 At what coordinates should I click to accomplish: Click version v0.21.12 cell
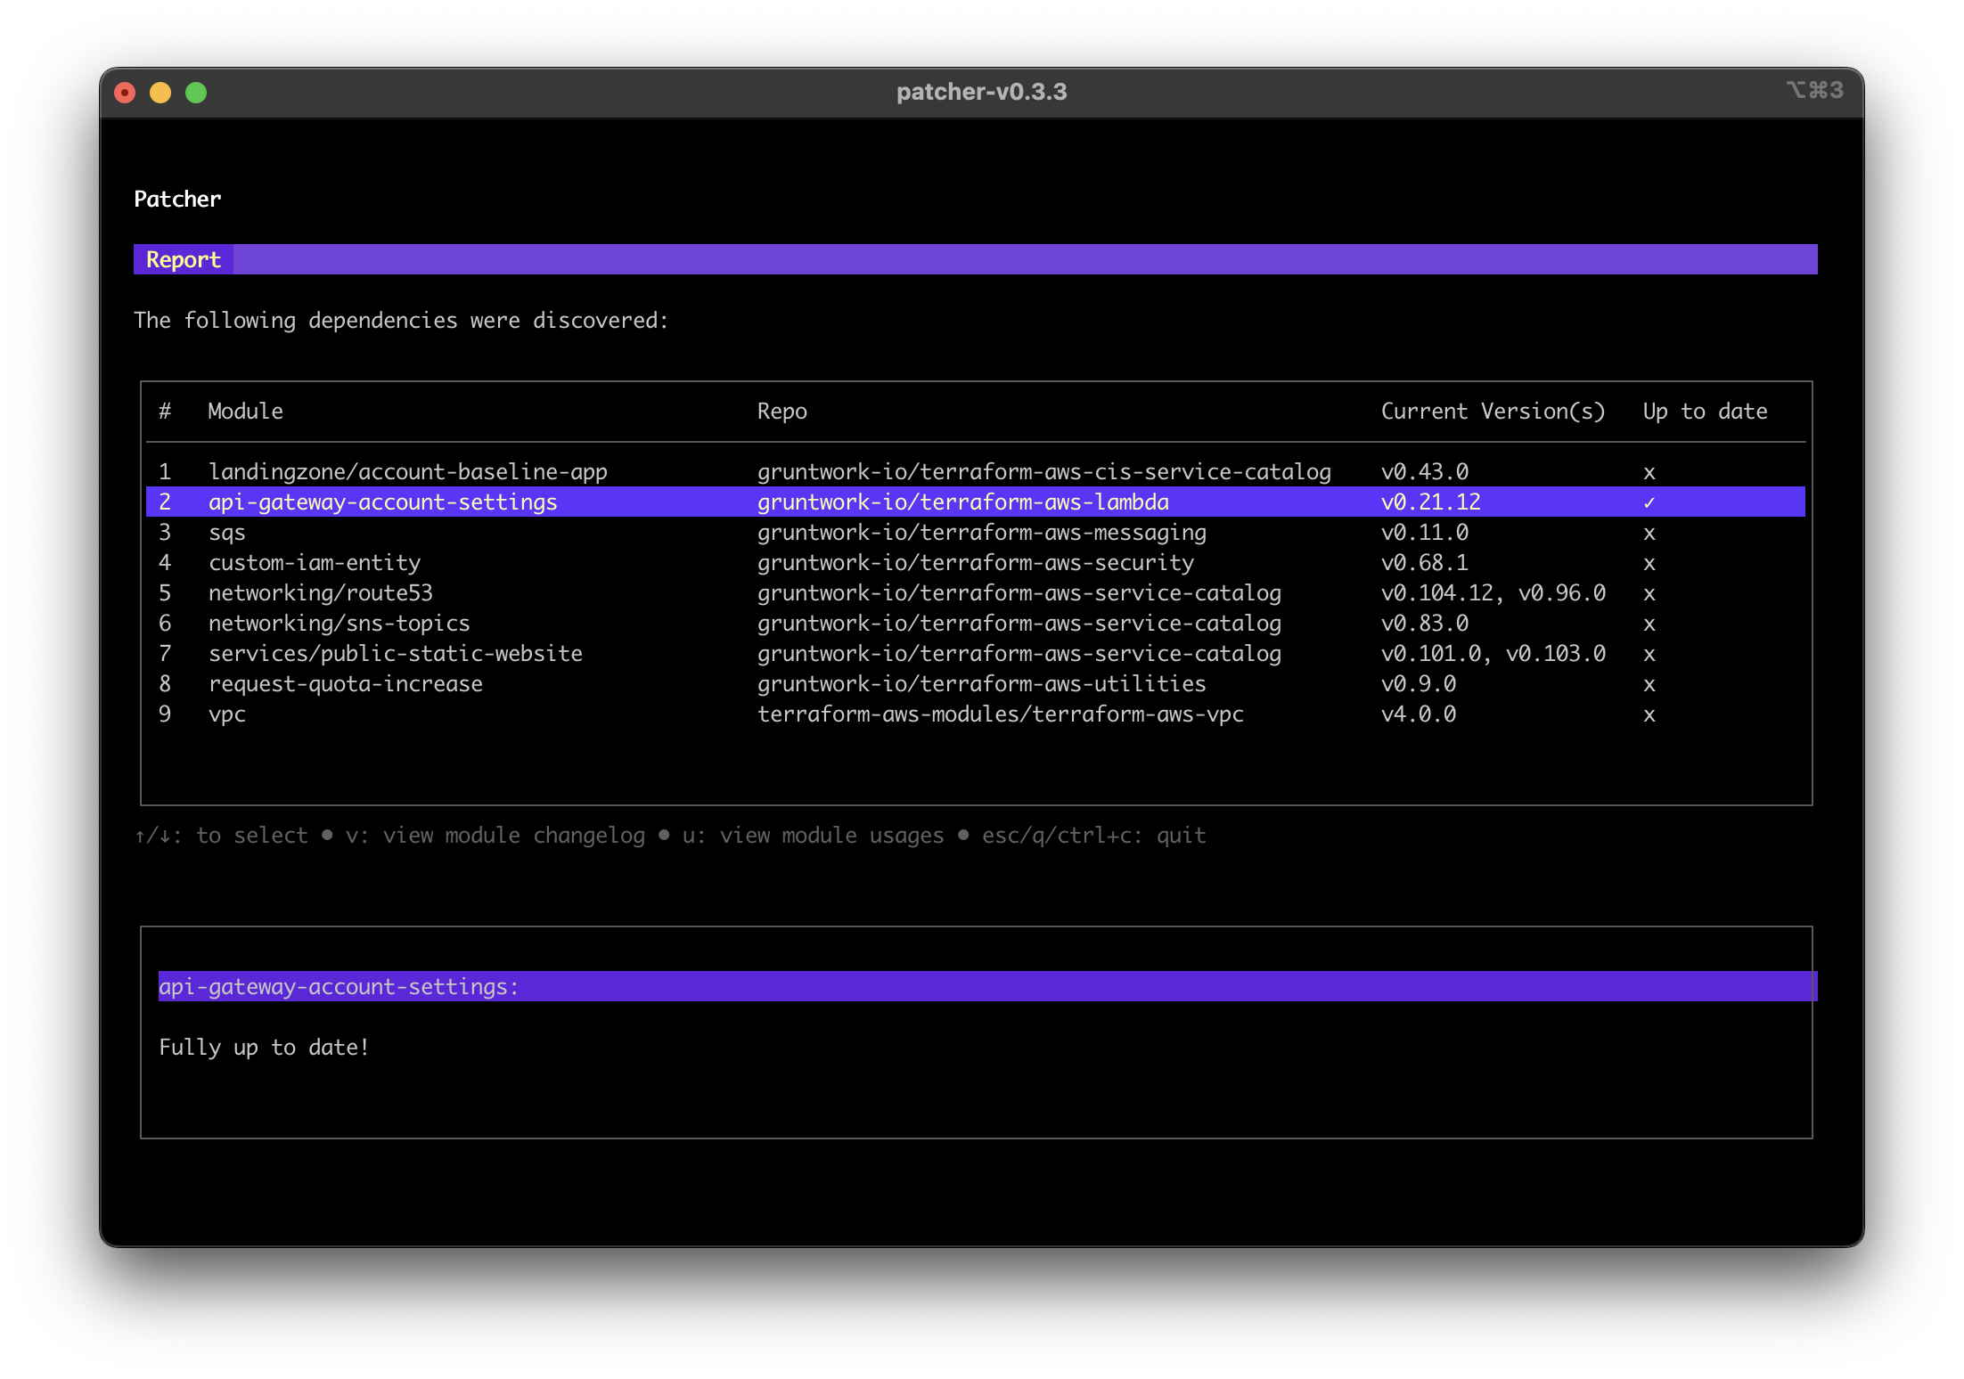click(1431, 502)
